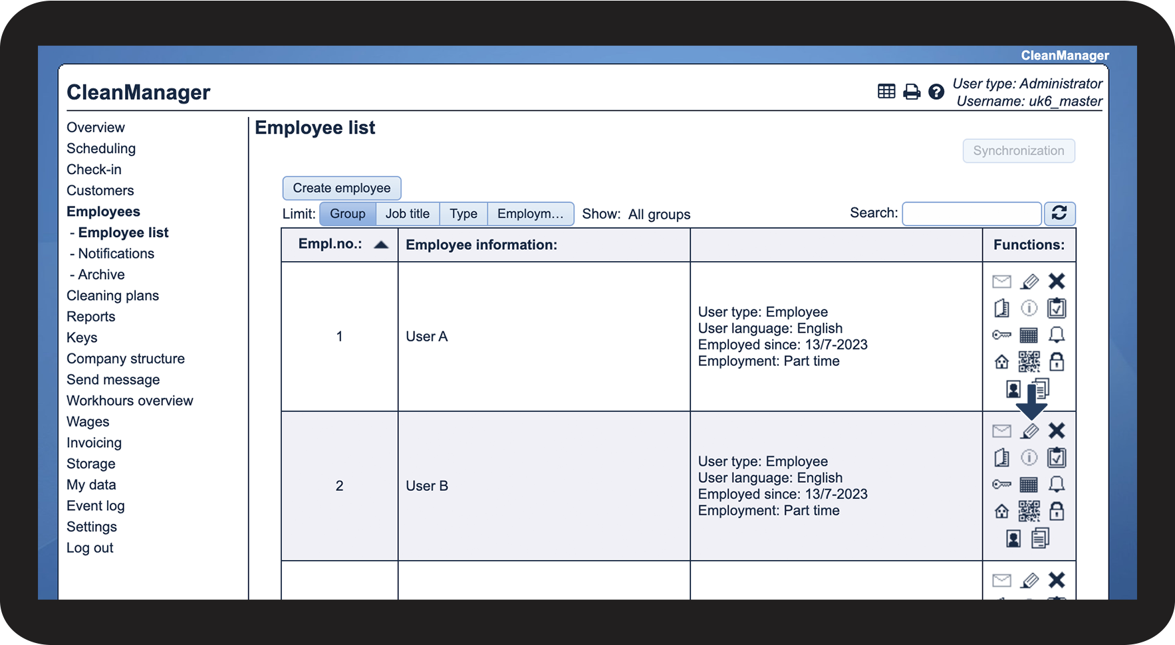
Task: Open the key icon for User A
Action: [1001, 335]
